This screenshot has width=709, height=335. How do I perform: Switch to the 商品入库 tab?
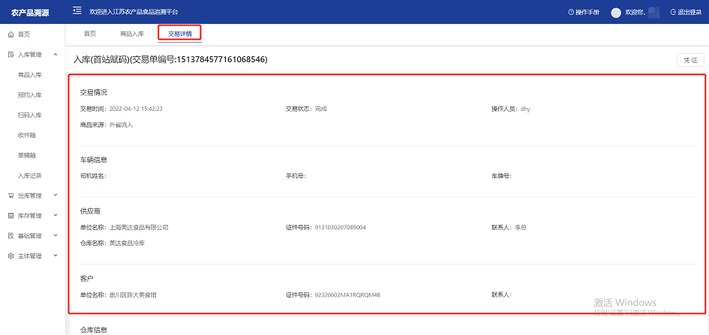click(x=132, y=34)
